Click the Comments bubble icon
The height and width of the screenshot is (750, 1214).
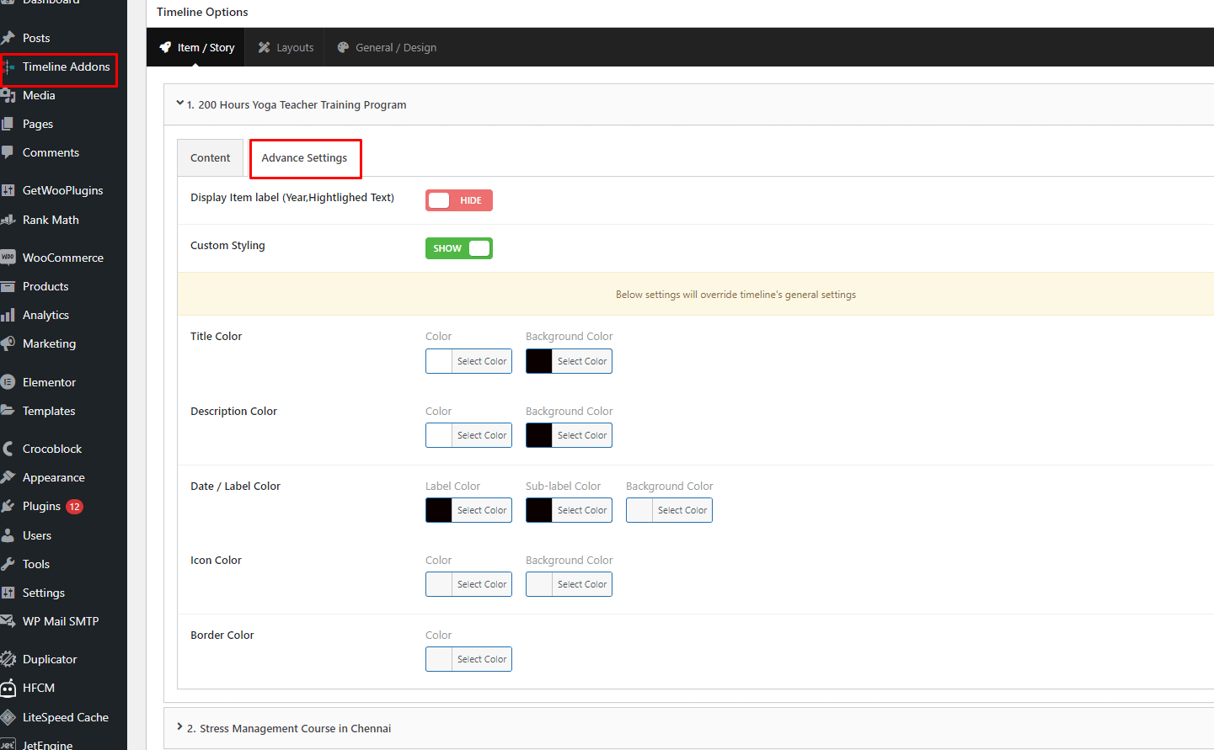tap(8, 152)
